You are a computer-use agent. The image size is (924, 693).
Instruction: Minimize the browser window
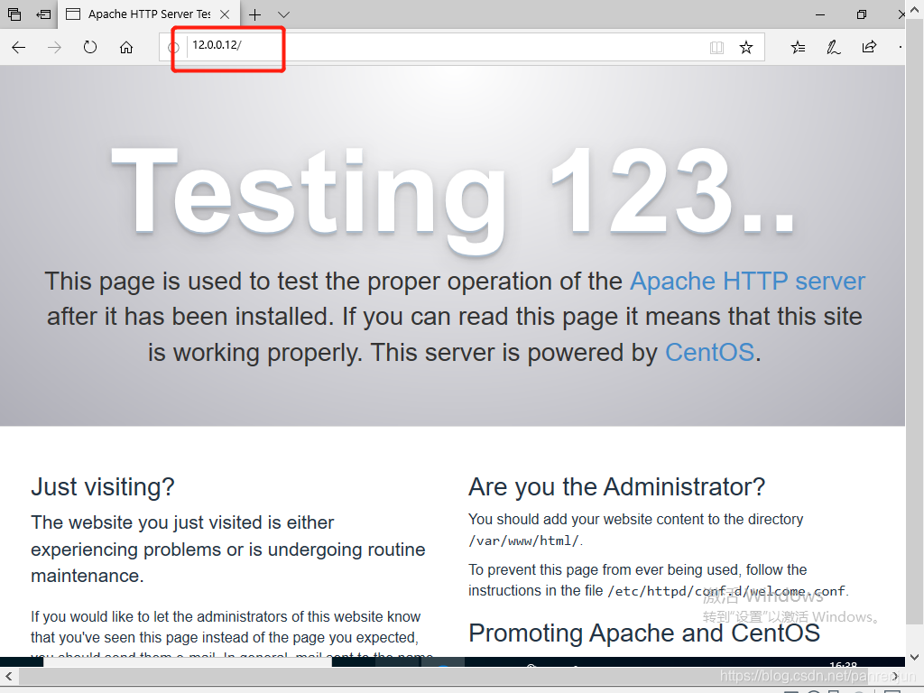point(819,14)
